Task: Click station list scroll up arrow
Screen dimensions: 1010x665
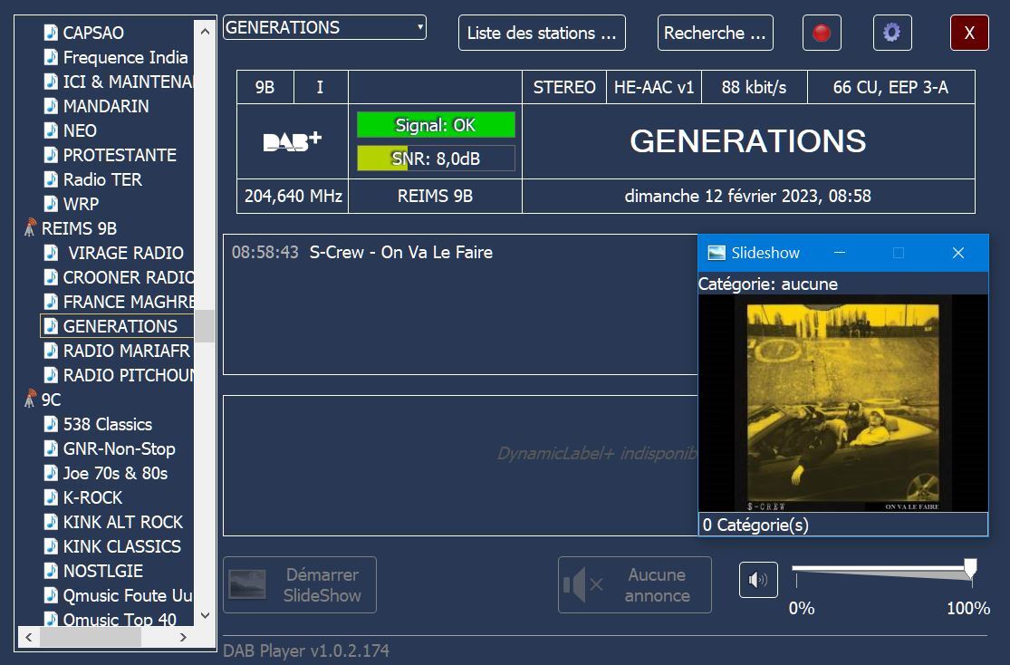Action: pyautogui.click(x=205, y=30)
